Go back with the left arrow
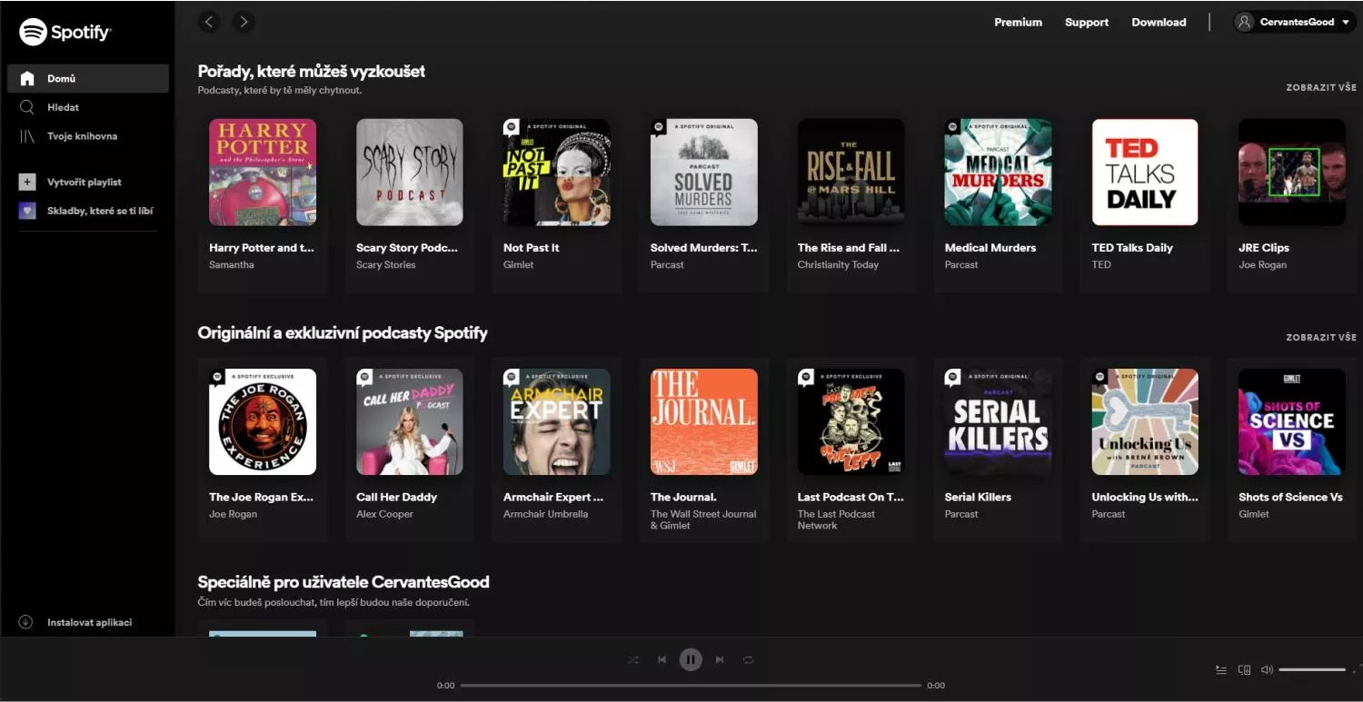The image size is (1363, 702). [210, 22]
